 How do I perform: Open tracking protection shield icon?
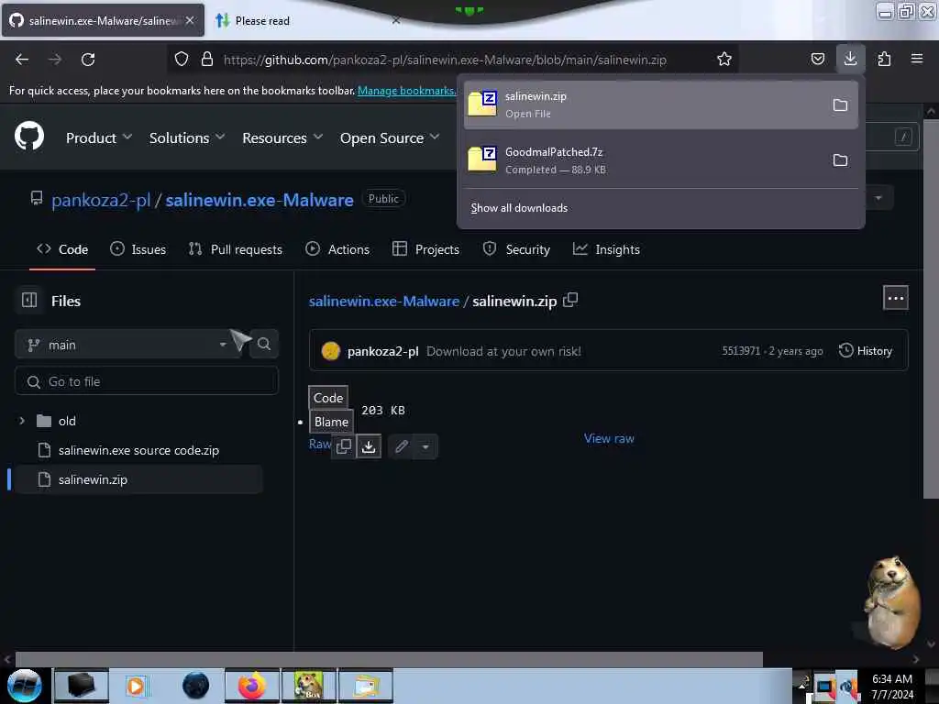(x=182, y=59)
